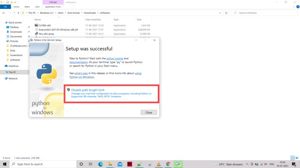Switch to Python setup taskbar icon
Screen dimensions: 300x168
(178, 164)
